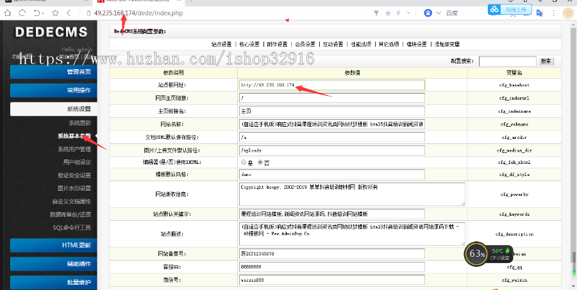
Task: Click the 站点根网址 input field
Action: point(331,85)
